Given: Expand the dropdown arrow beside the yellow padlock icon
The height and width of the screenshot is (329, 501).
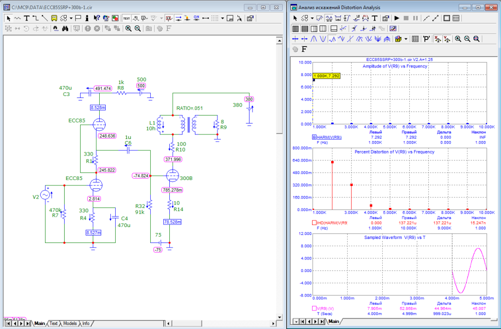Looking at the screenshot, I should tap(406, 38).
